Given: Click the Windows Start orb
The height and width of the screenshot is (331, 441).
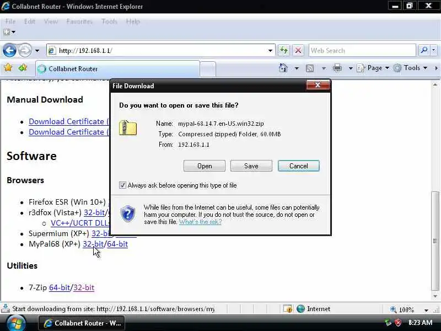Looking at the screenshot, I should point(16,323).
